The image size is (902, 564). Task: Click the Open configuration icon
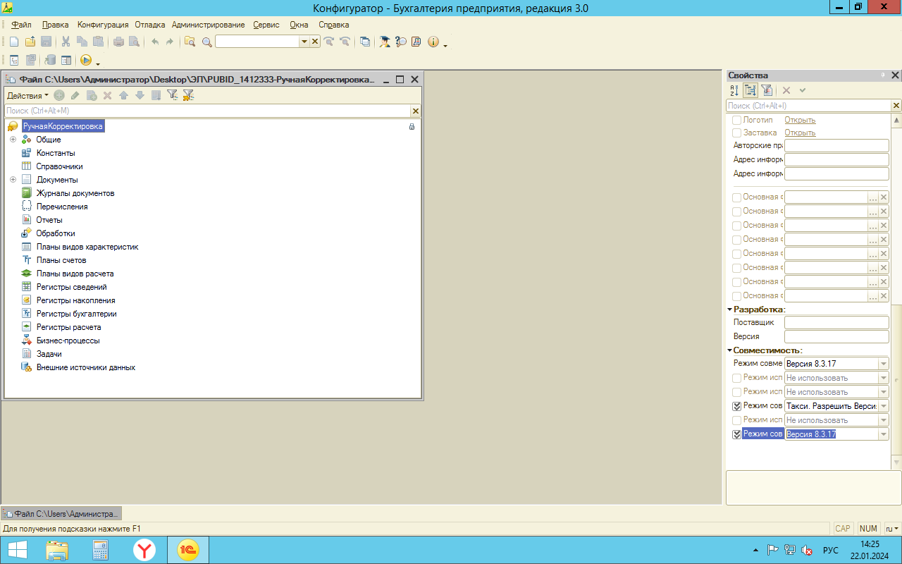pyautogui.click(x=13, y=60)
